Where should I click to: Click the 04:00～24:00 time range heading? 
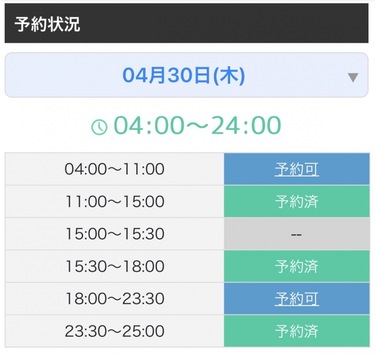(x=187, y=124)
